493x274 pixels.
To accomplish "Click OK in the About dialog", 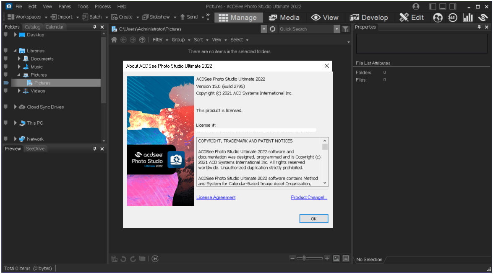I will coord(313,219).
